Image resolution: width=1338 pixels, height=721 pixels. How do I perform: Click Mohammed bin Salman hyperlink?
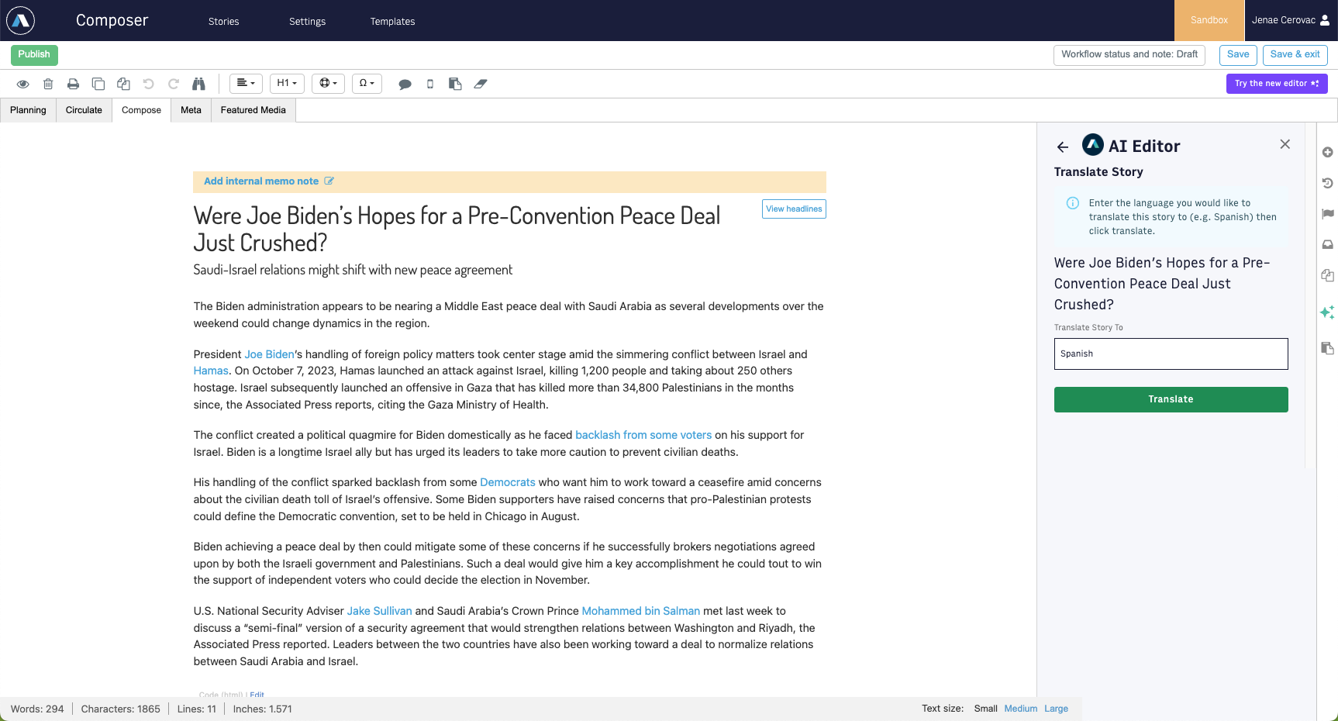[641, 611]
